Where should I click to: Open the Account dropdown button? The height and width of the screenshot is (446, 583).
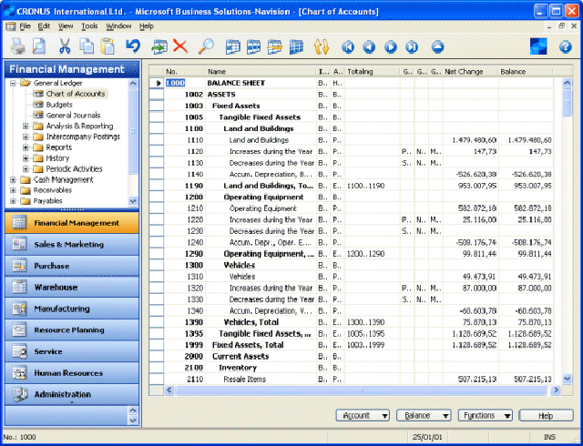coord(362,415)
